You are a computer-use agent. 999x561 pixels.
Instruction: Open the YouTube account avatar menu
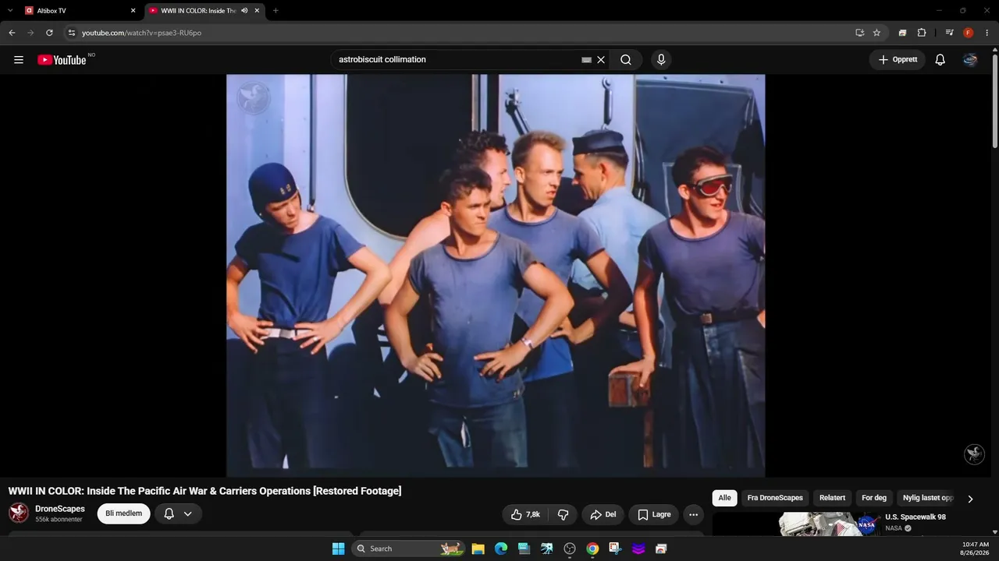970,60
